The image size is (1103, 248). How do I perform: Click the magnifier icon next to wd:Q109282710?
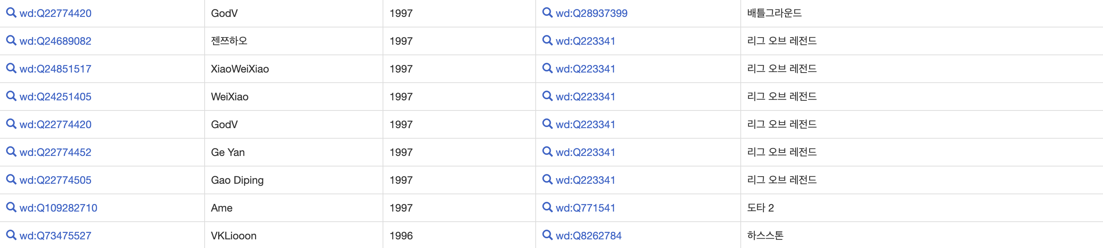(x=11, y=207)
